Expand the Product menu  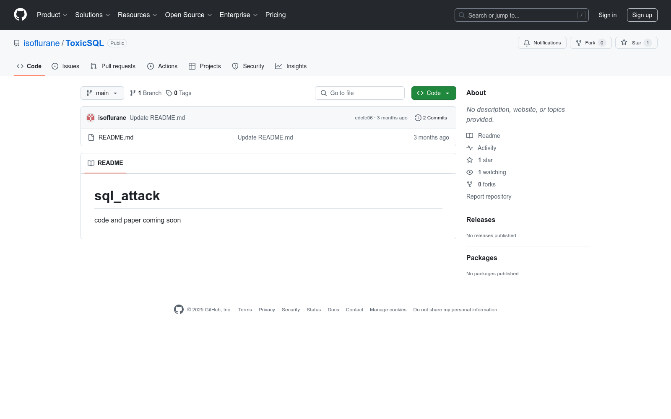(52, 15)
